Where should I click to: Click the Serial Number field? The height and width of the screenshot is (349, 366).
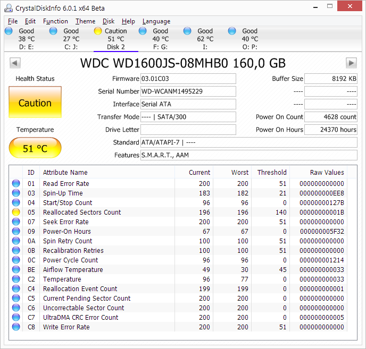[188, 91]
